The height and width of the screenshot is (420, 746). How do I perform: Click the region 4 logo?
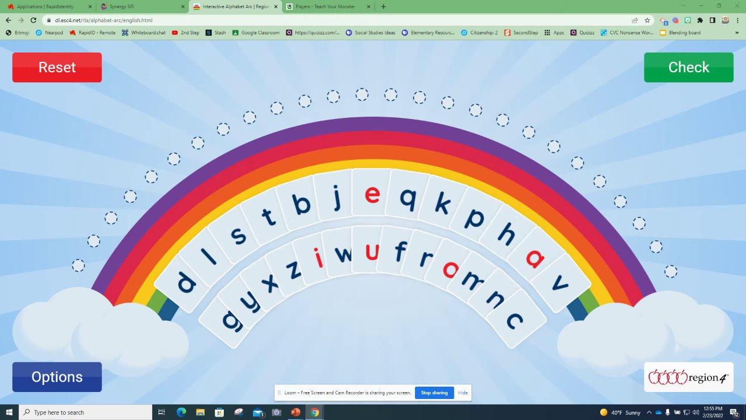tap(688, 377)
